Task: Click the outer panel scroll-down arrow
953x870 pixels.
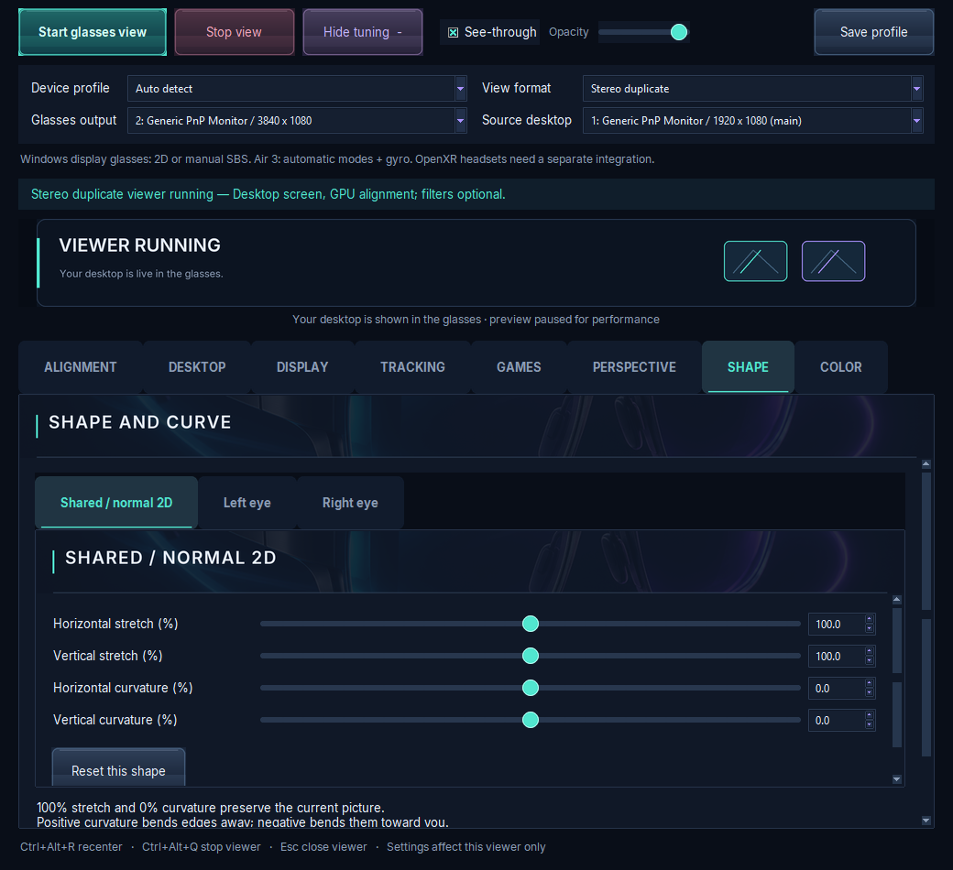Action: [926, 821]
